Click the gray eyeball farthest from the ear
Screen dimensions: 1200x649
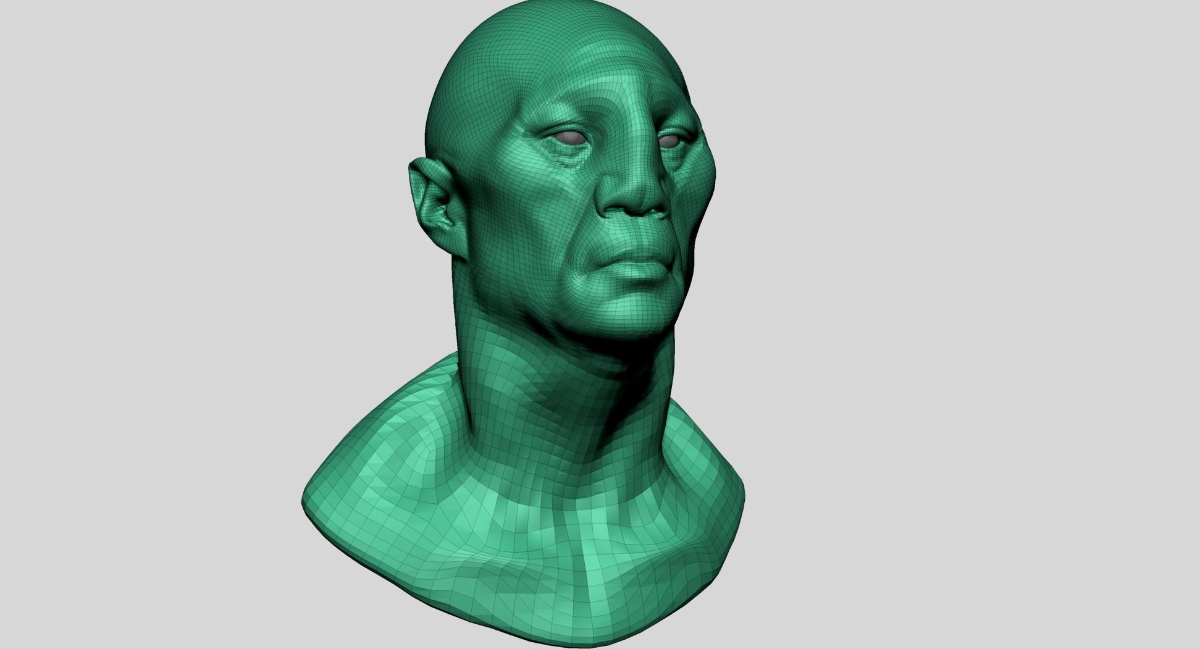(671, 141)
